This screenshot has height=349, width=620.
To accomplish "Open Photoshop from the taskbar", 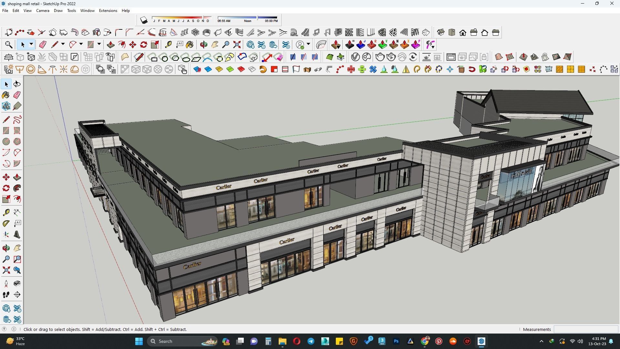I will [x=396, y=341].
